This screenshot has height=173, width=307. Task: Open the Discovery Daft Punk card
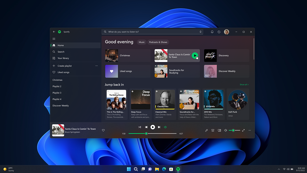[x=226, y=55]
